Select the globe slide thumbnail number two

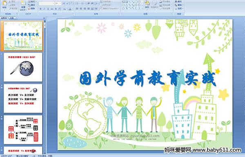pyautogui.click(x=23, y=67)
